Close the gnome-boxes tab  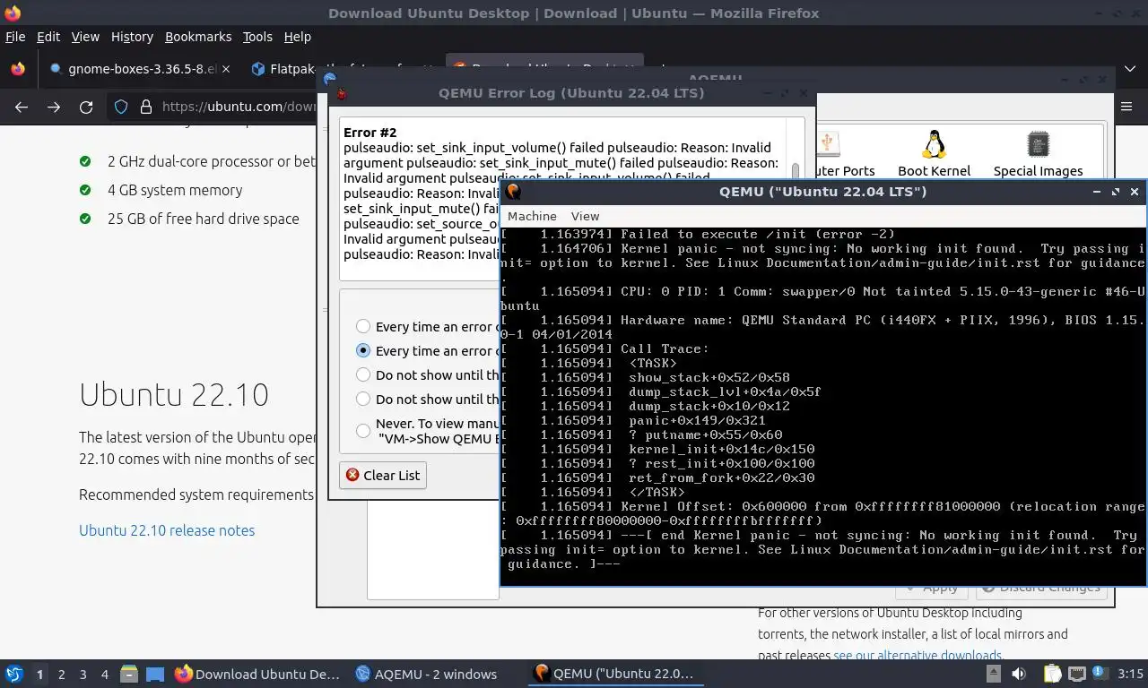[225, 69]
